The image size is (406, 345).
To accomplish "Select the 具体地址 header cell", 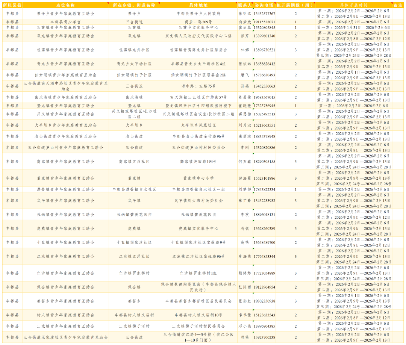I will (198, 5).
